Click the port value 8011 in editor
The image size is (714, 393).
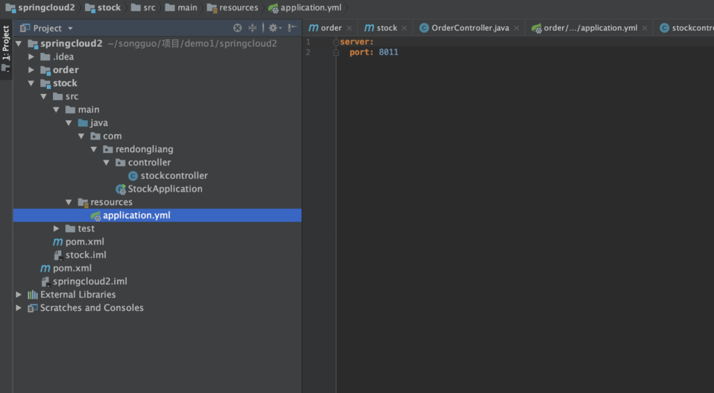tap(389, 52)
